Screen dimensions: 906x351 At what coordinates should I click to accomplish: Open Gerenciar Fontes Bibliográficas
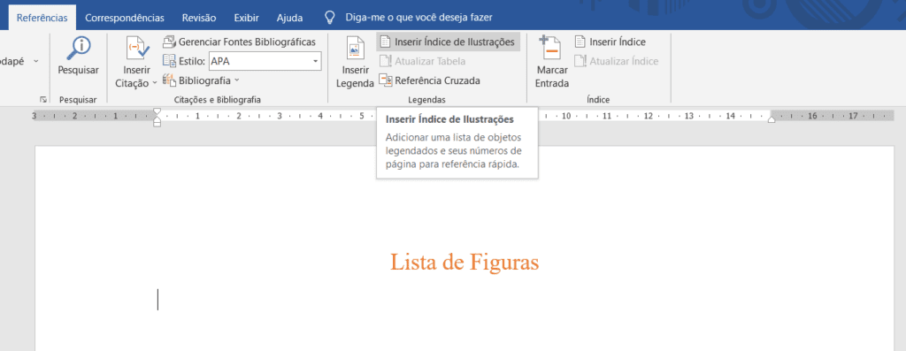[248, 42]
